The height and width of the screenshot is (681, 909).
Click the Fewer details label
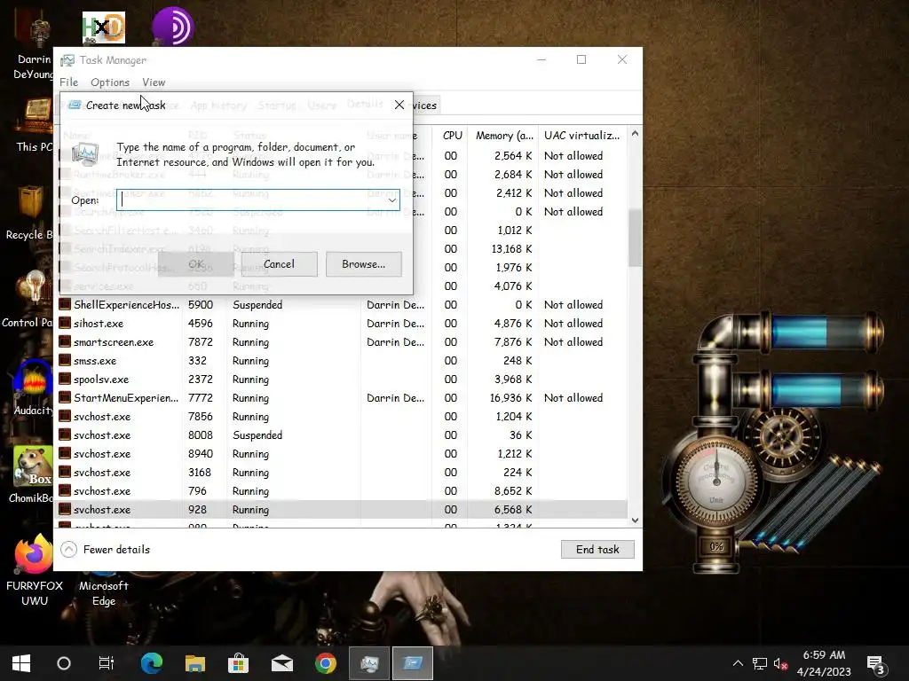click(116, 549)
